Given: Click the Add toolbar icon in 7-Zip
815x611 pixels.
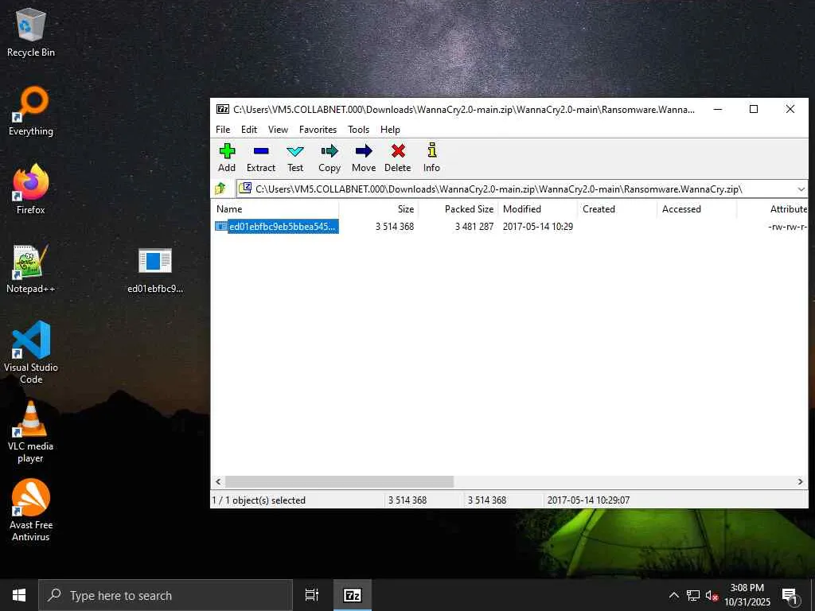Looking at the screenshot, I should click(x=227, y=158).
